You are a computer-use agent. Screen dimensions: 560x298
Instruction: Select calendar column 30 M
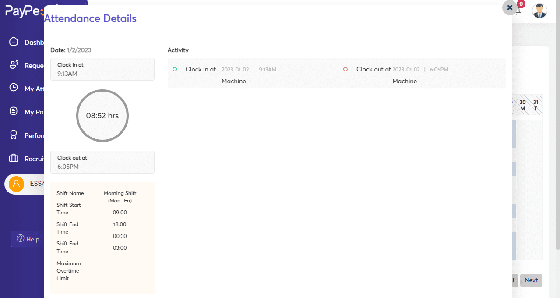click(522, 105)
